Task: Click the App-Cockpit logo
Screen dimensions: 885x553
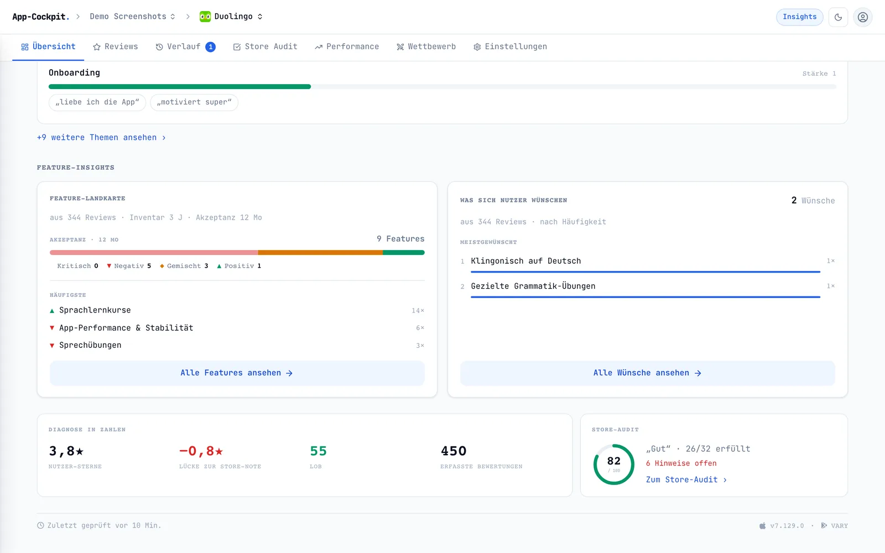Action: [x=40, y=17]
